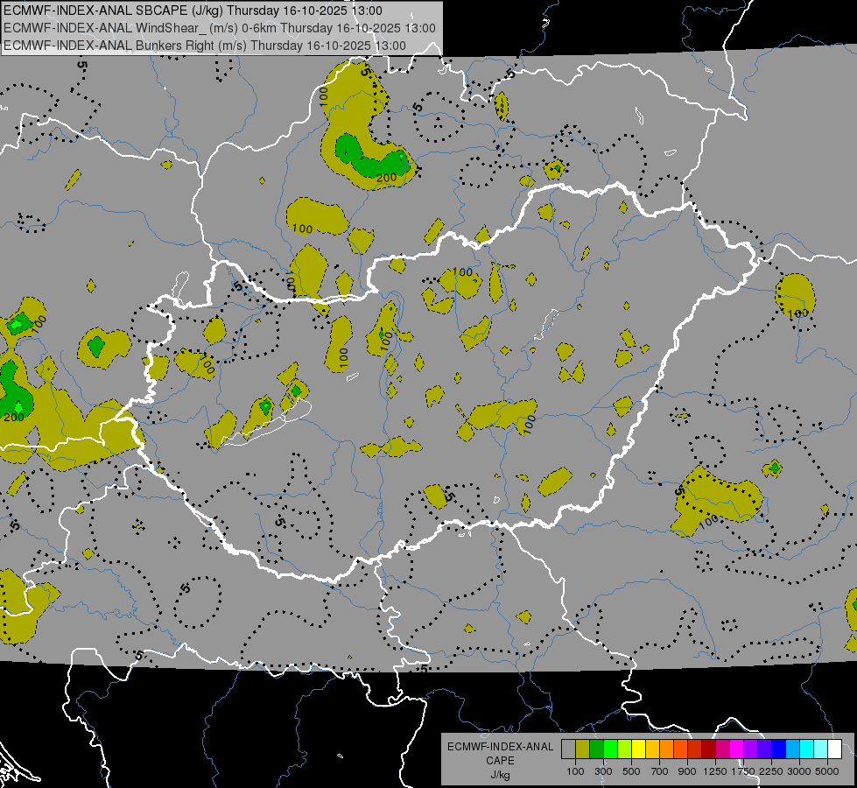The width and height of the screenshot is (857, 788).
Task: Choose the amber legend swatch
Action: 652,749
